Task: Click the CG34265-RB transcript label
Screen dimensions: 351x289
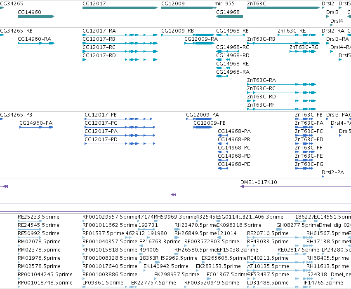Action: pyautogui.click(x=16, y=31)
